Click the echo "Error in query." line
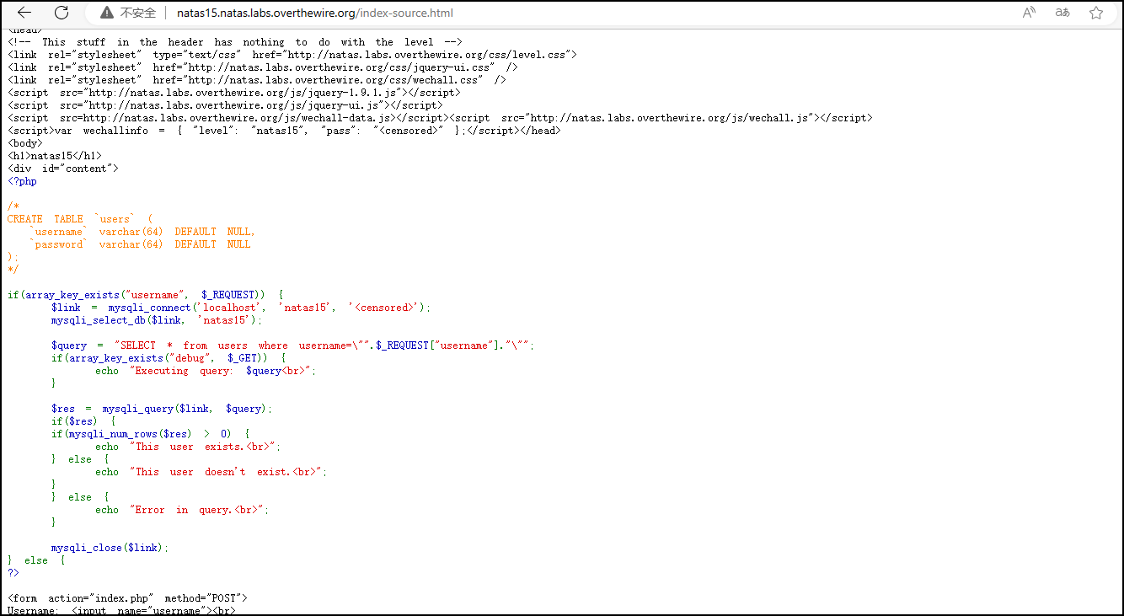 pyautogui.click(x=182, y=510)
